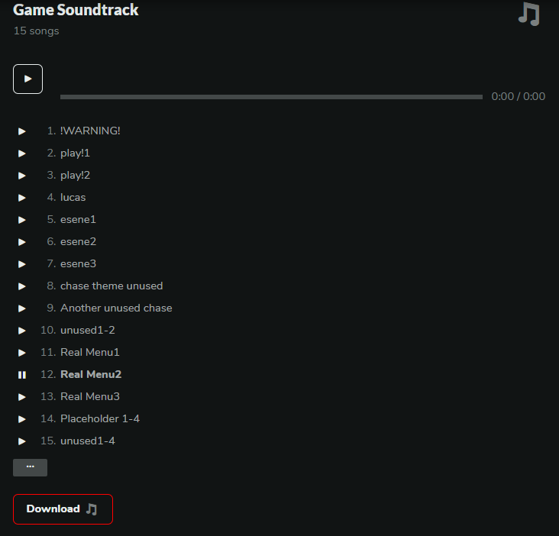The image size is (559, 536).
Task: Download the Game Soundtrack
Action: [x=63, y=509]
